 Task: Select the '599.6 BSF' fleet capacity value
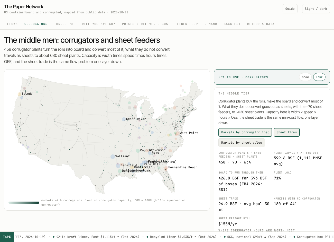pyautogui.click(x=298, y=161)
